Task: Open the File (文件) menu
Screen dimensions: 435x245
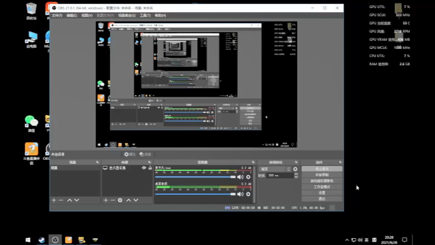Action: [x=57, y=16]
